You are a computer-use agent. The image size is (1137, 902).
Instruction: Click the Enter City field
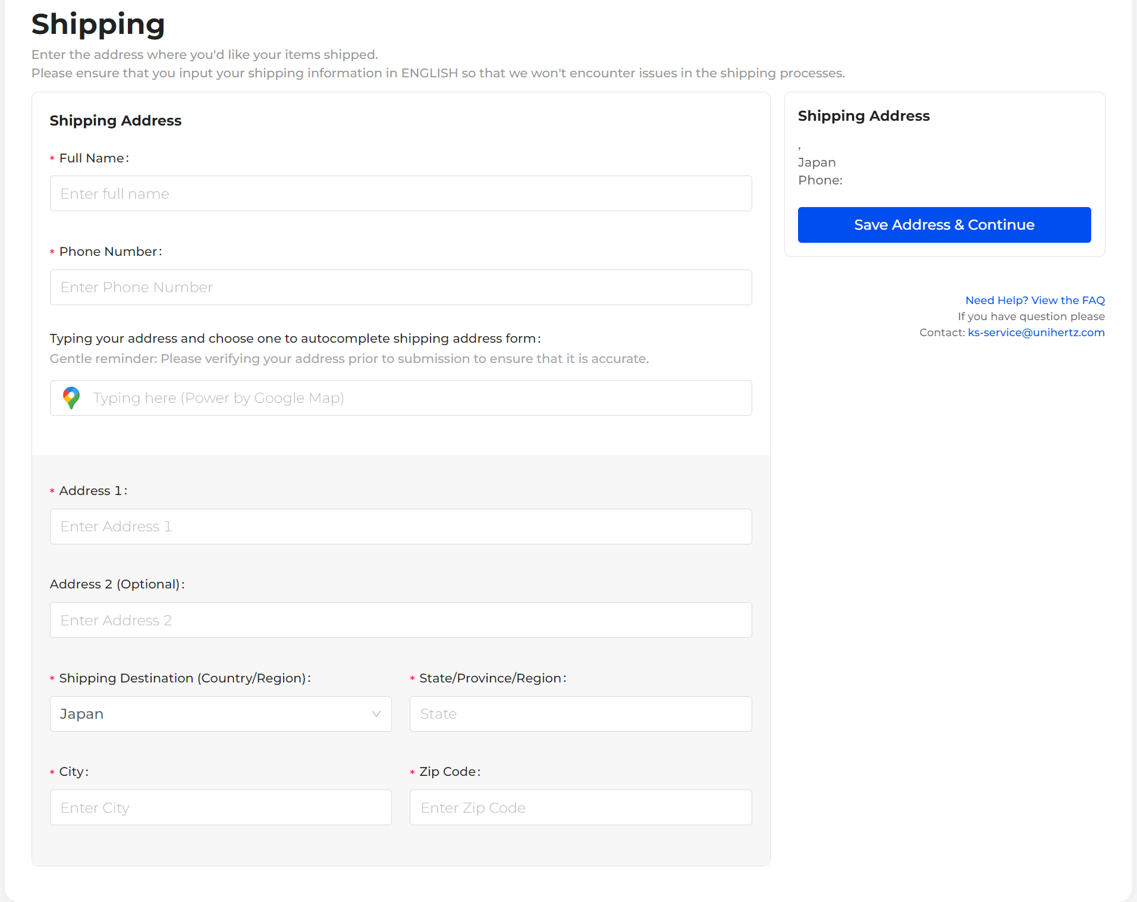point(220,807)
